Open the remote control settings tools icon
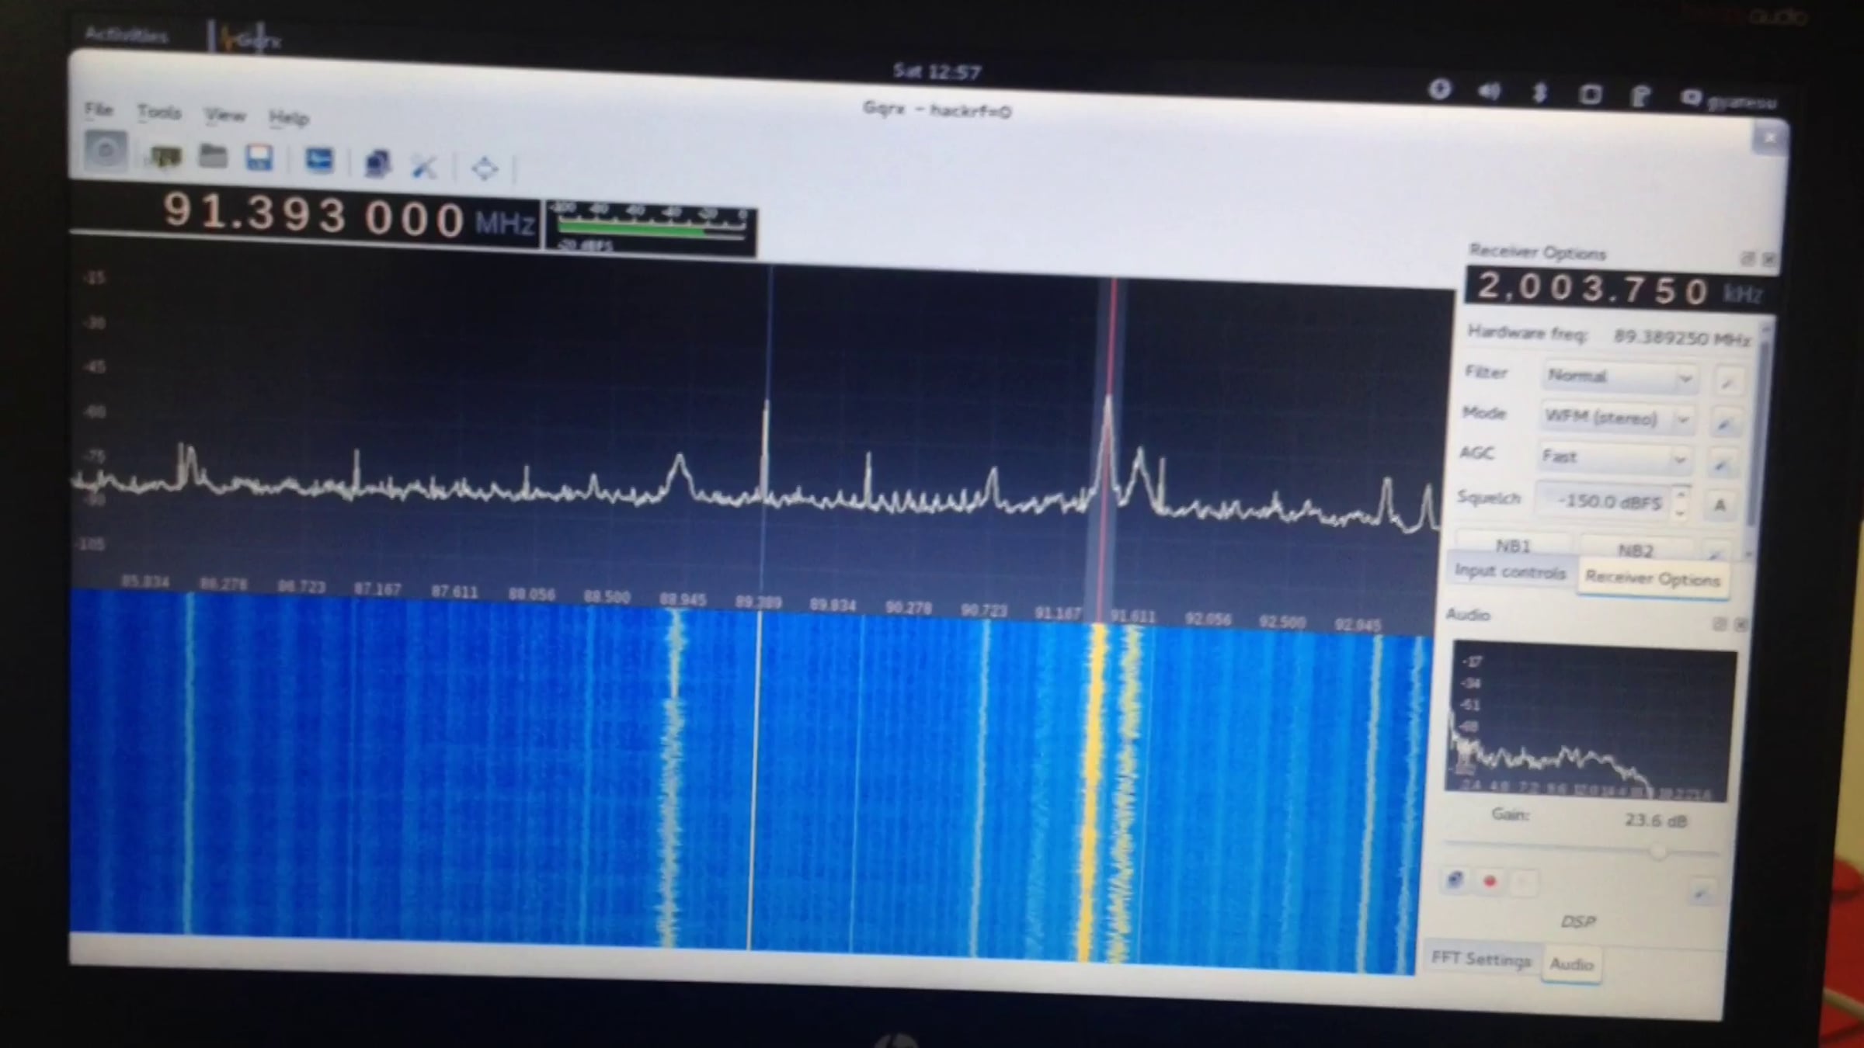This screenshot has height=1048, width=1864. (x=424, y=165)
